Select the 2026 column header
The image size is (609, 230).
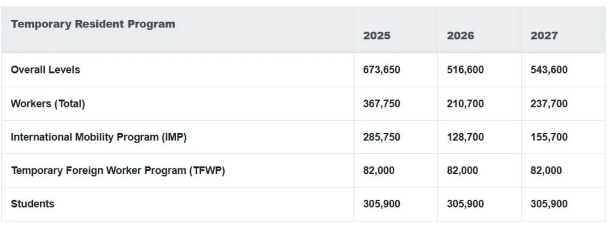click(460, 36)
